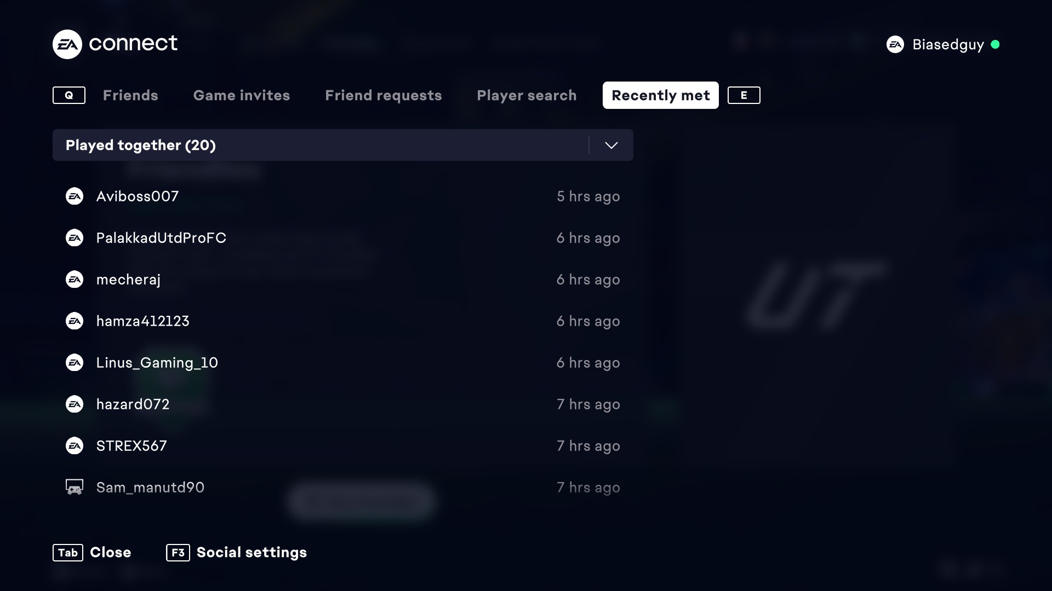Select hamza412123 EA account icon

pyautogui.click(x=75, y=321)
